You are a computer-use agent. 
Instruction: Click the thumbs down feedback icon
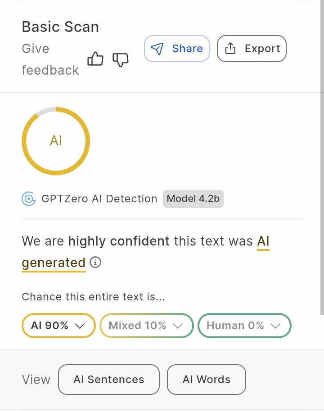120,59
